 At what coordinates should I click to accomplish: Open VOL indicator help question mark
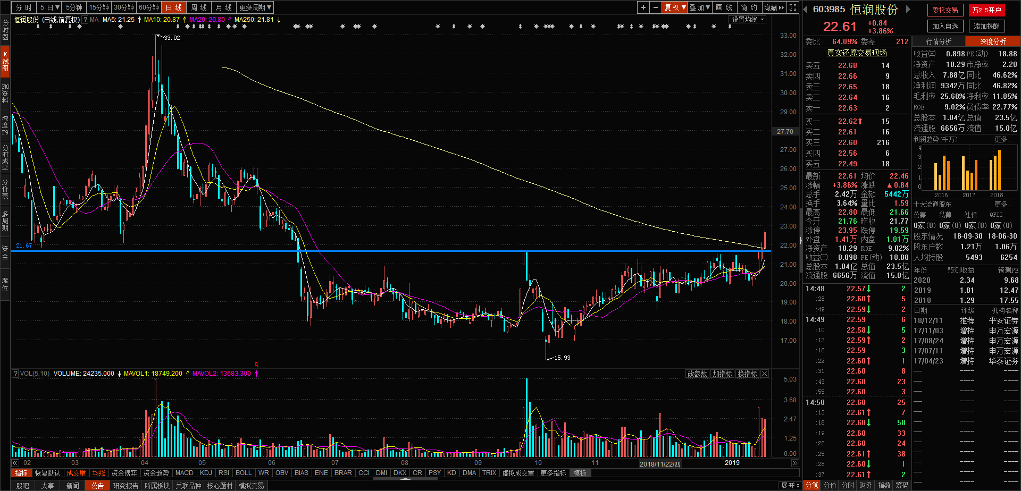click(x=15, y=374)
